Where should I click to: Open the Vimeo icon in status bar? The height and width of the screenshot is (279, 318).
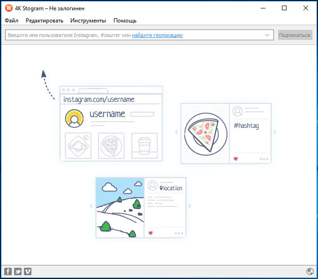point(27,272)
